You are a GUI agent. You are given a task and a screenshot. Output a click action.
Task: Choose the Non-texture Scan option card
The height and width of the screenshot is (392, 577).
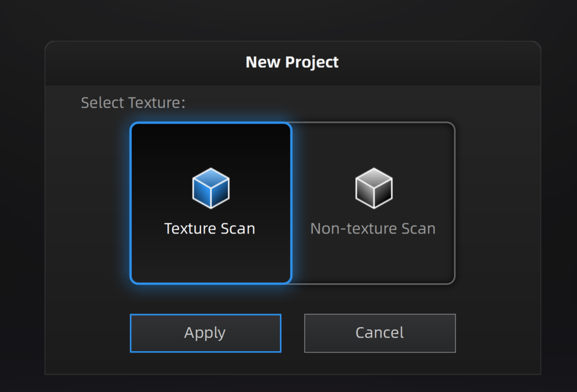coord(374,203)
